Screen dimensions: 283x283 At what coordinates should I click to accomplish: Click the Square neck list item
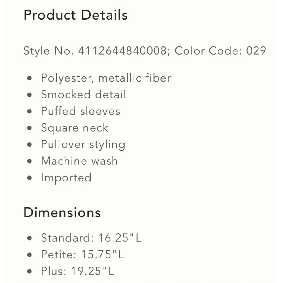[x=74, y=128]
